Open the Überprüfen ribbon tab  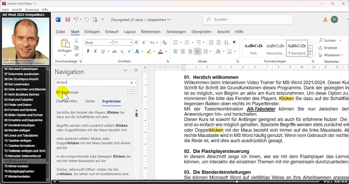coord(202,31)
